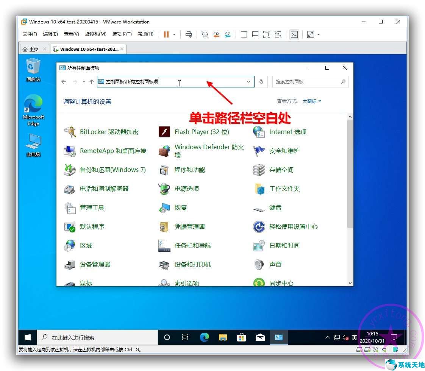
Task: Click the thumbnail bar view icon
Action: pyautogui.click(x=255, y=34)
